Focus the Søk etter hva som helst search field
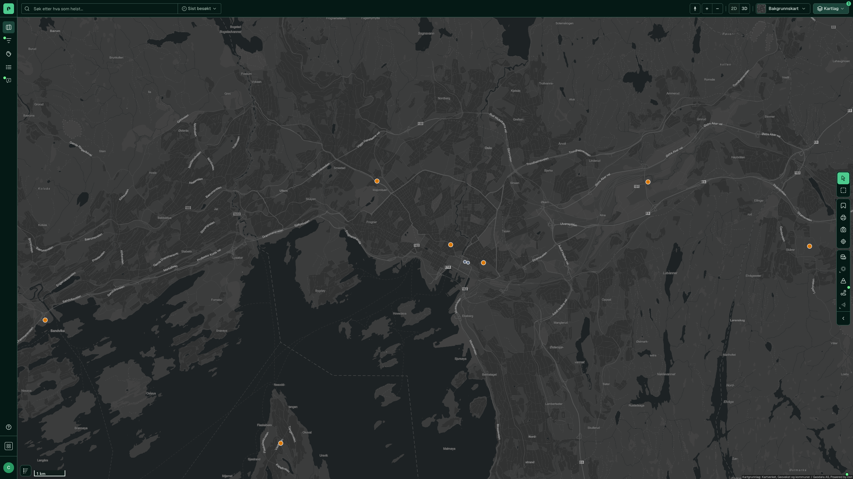 100,9
